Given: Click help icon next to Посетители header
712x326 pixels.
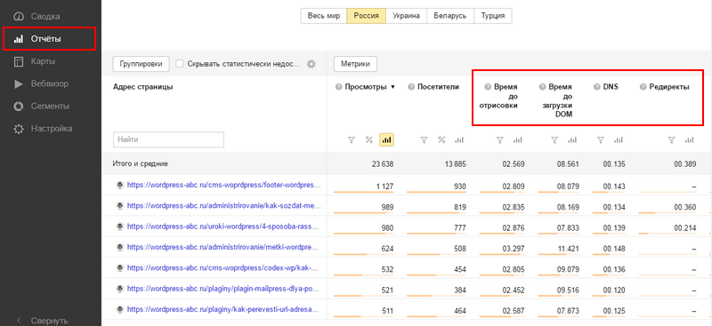Looking at the screenshot, I should tap(411, 87).
